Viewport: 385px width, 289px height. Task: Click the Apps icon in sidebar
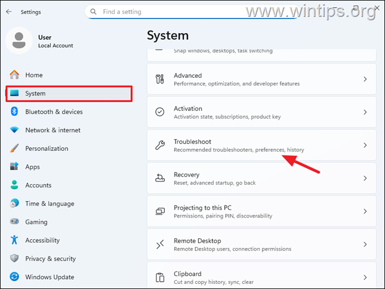click(x=14, y=166)
